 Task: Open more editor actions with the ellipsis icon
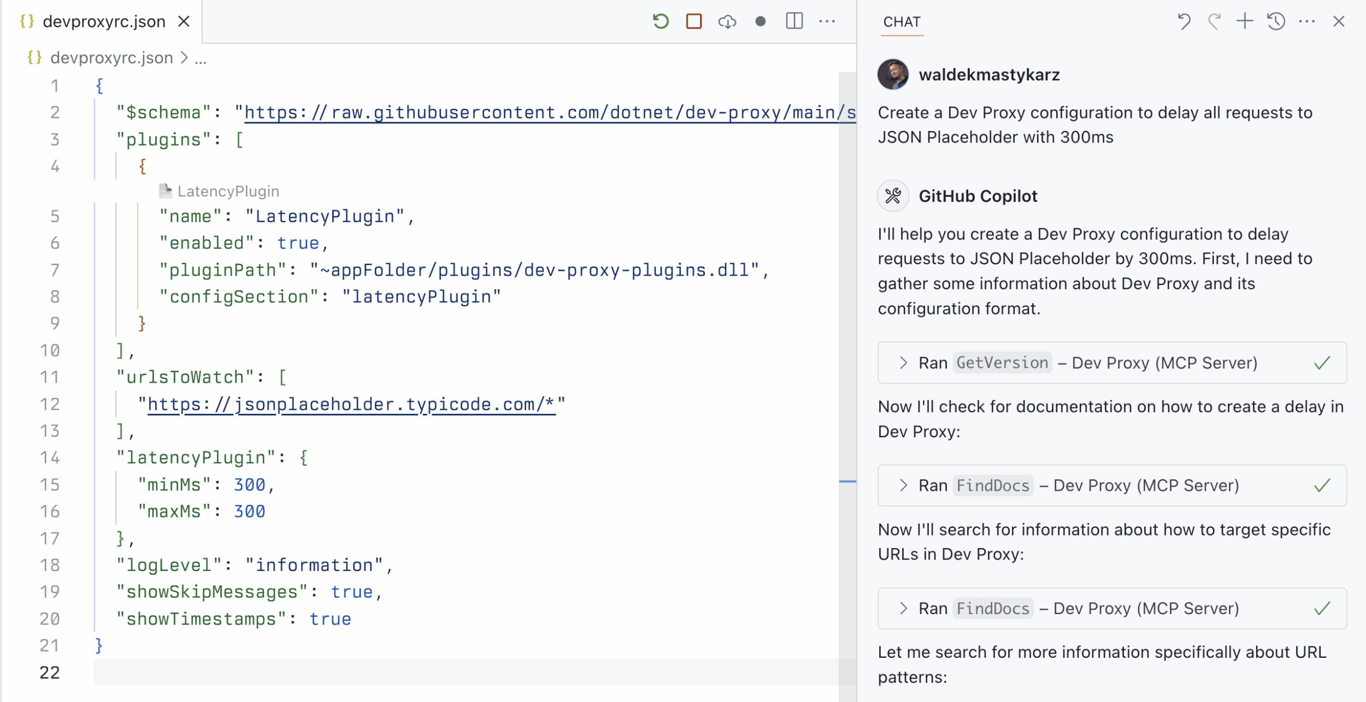tap(828, 21)
